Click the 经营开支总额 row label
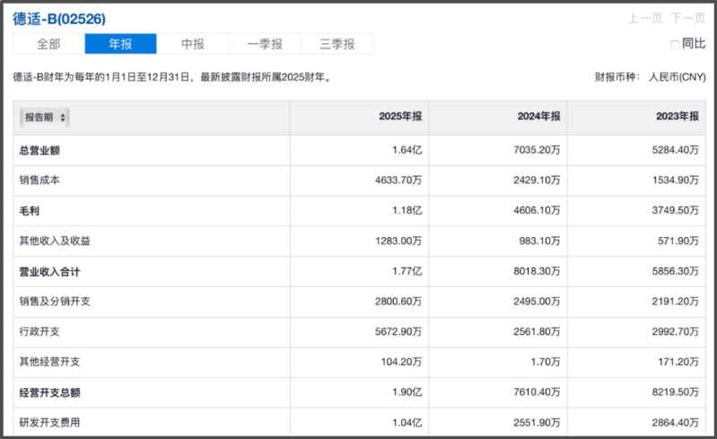Image resolution: width=717 pixels, height=439 pixels. click(50, 393)
